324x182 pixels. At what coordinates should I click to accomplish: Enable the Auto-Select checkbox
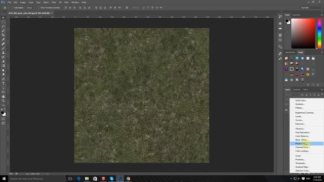coord(12,8)
